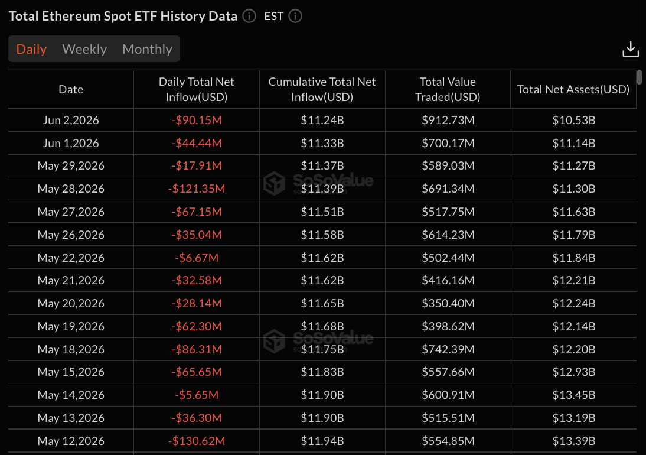Click the -$44.44M daily inflow value

coord(197,143)
